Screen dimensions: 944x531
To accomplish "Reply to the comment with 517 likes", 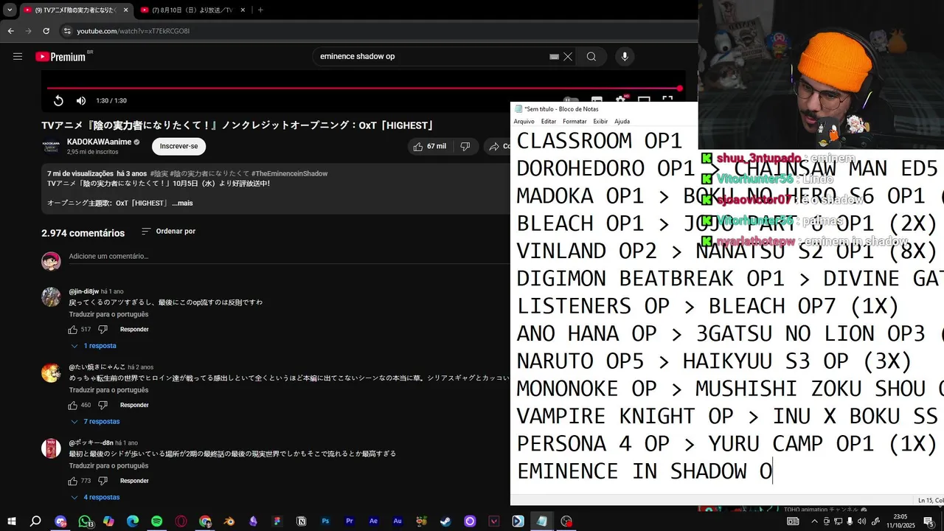I will point(134,329).
